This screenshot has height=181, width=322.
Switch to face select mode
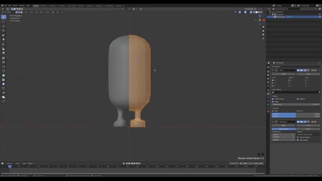click(21, 12)
